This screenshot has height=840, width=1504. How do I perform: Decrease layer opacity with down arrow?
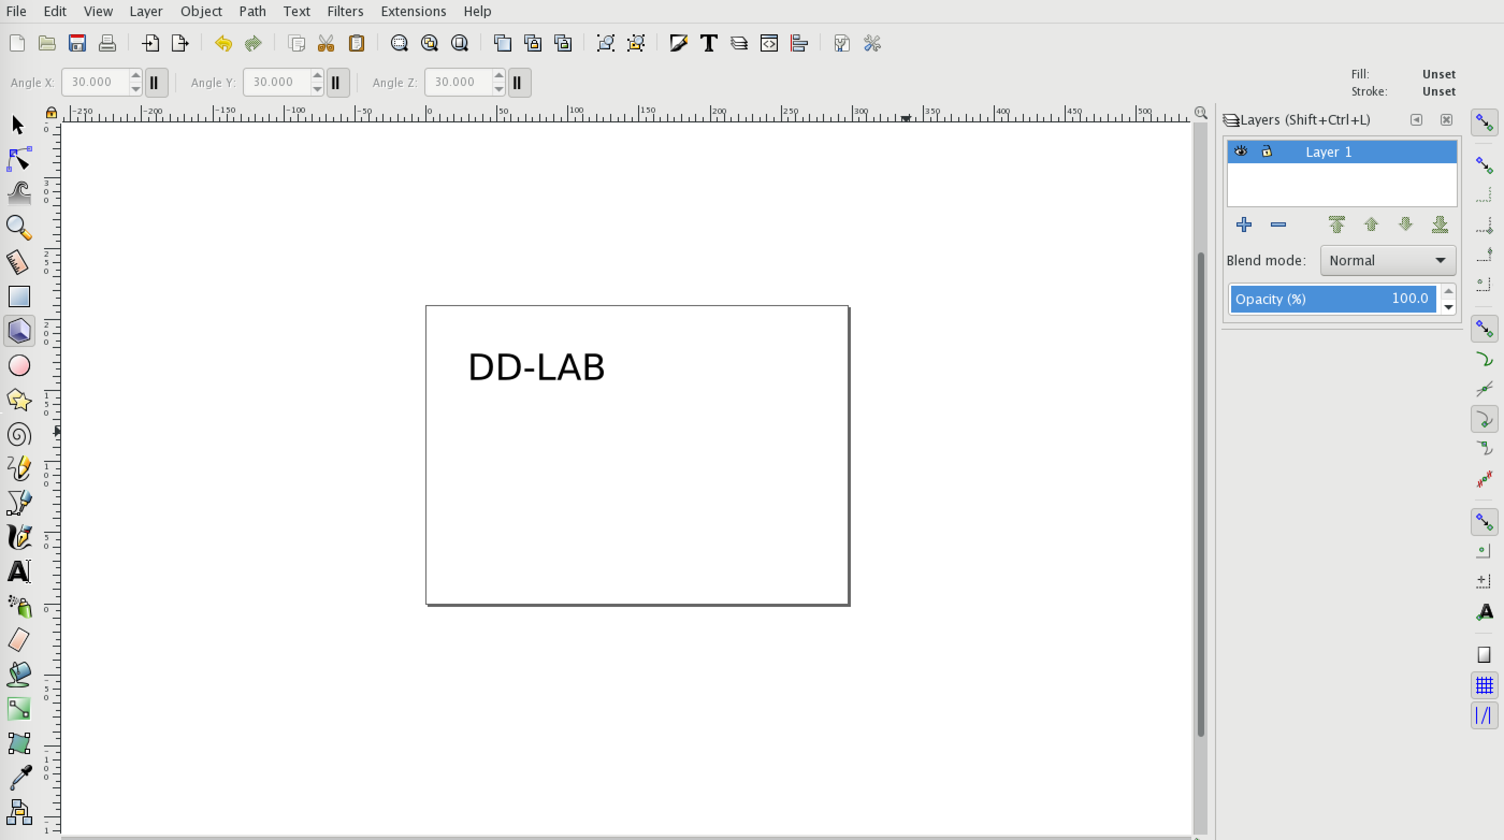(1449, 307)
